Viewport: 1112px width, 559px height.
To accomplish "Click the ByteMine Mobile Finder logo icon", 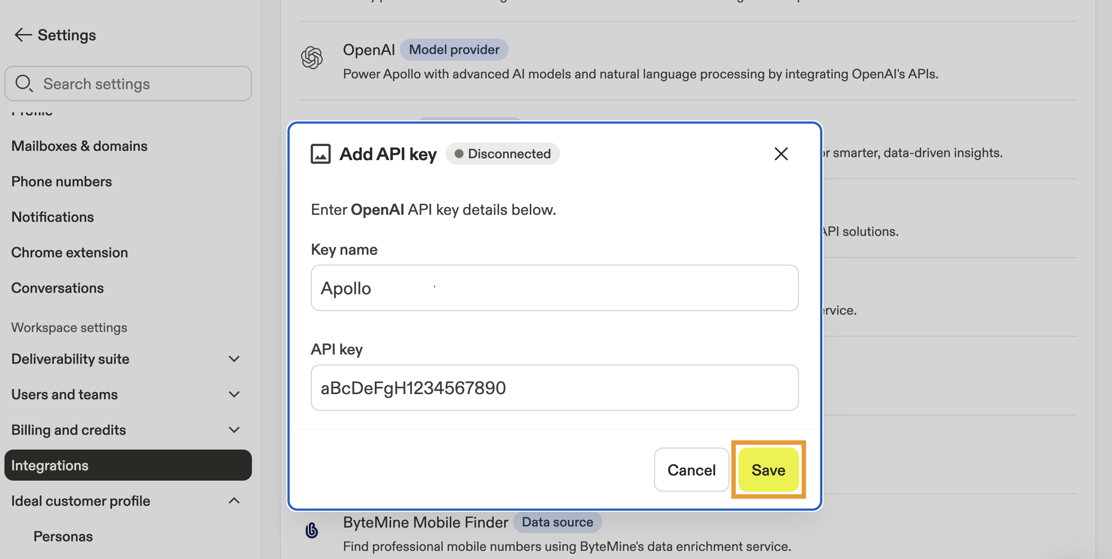I will click(312, 530).
